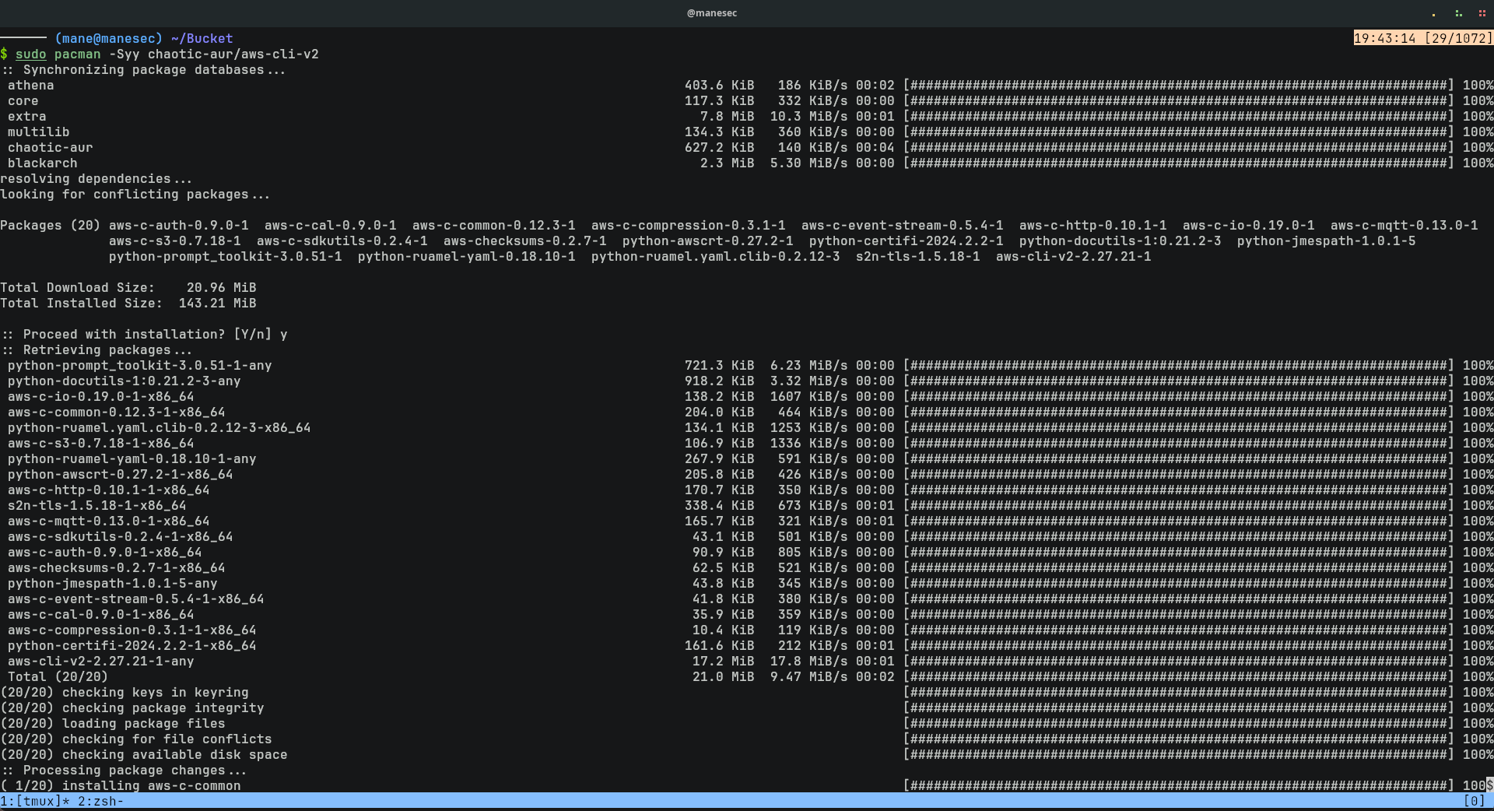Click 'Total Download Size: 20.96 MiB' line
The image size is (1494, 811).
(x=128, y=287)
